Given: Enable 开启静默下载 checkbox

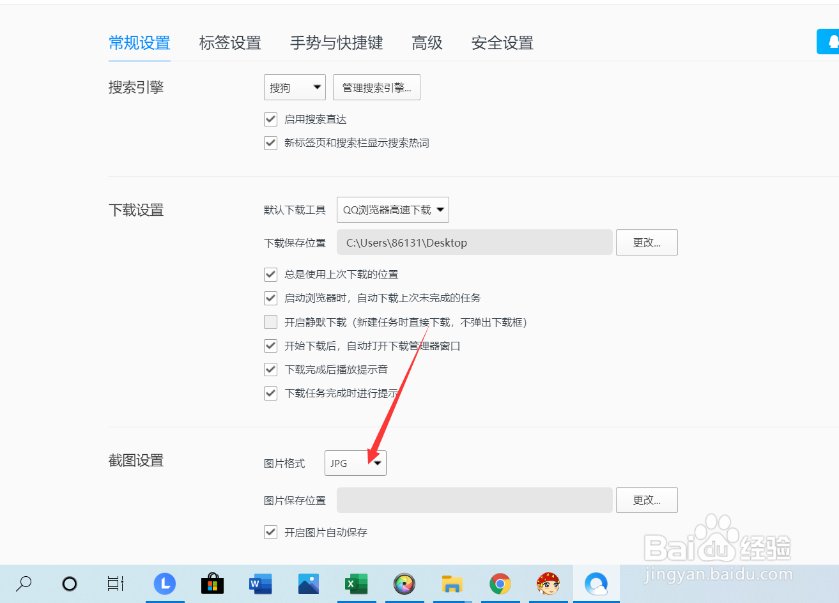Looking at the screenshot, I should coord(270,322).
